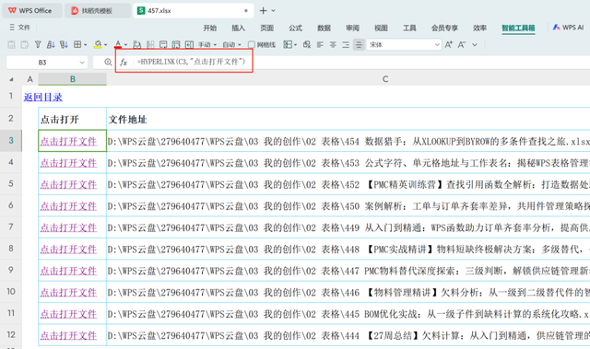This screenshot has height=349, width=590.
Task: Expand the Name Box B3 dropdown
Action: coord(82,63)
